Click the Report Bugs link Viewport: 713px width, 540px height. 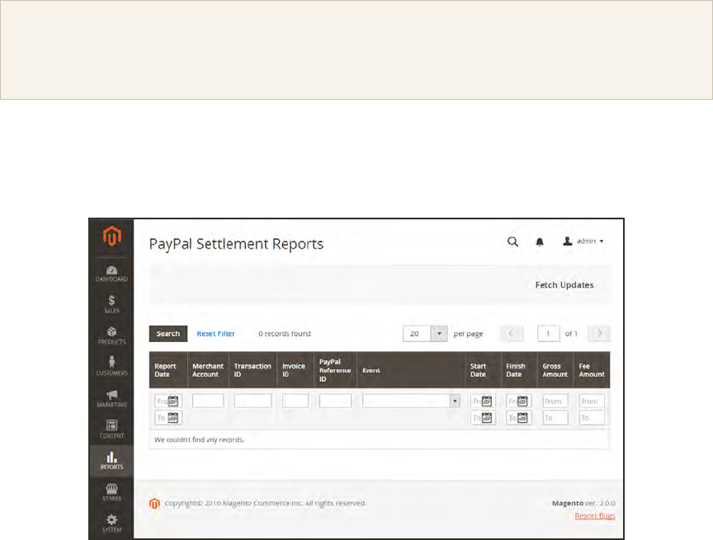click(x=595, y=516)
